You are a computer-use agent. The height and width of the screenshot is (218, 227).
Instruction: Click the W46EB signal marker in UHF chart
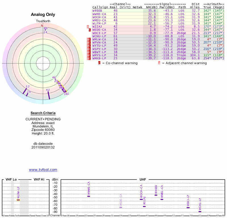[x=156, y=195]
